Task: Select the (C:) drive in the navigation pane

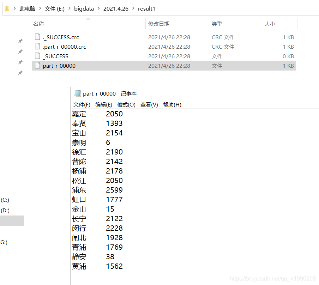Action: tap(5, 200)
